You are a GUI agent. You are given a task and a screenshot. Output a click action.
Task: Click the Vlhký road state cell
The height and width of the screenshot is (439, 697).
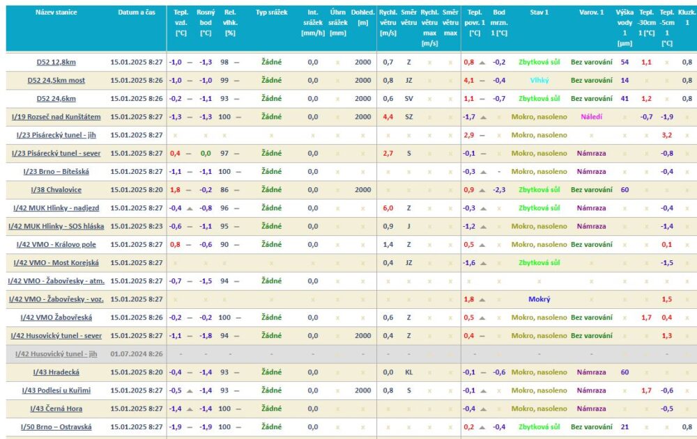click(539, 80)
